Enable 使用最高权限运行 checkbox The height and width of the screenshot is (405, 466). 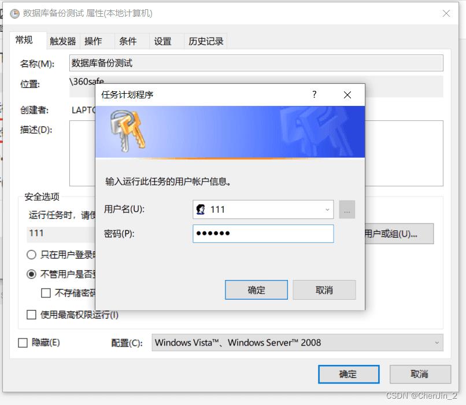tap(31, 315)
